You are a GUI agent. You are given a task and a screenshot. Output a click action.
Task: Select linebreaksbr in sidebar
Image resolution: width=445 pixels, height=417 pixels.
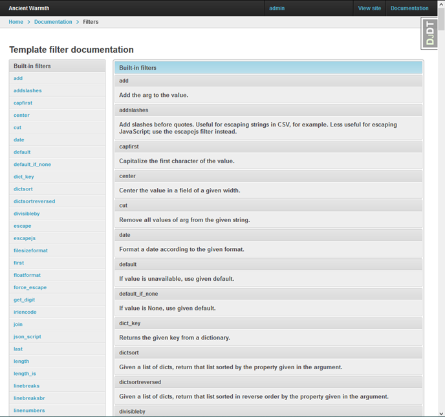(x=30, y=398)
